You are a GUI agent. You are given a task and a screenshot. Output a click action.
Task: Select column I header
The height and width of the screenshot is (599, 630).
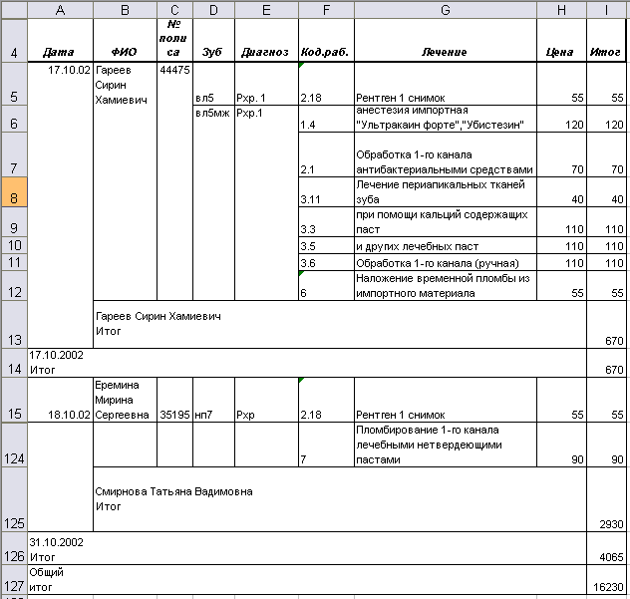[x=607, y=10]
